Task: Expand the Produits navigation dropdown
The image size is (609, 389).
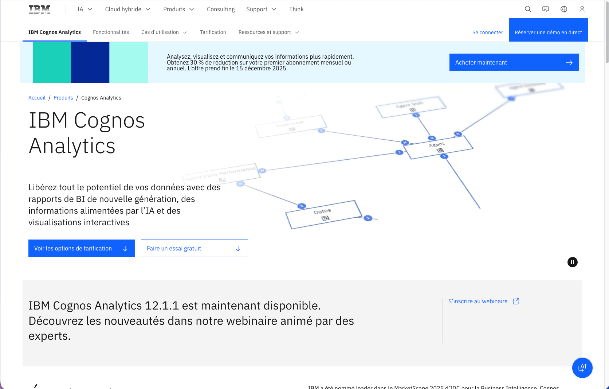Action: (178, 9)
